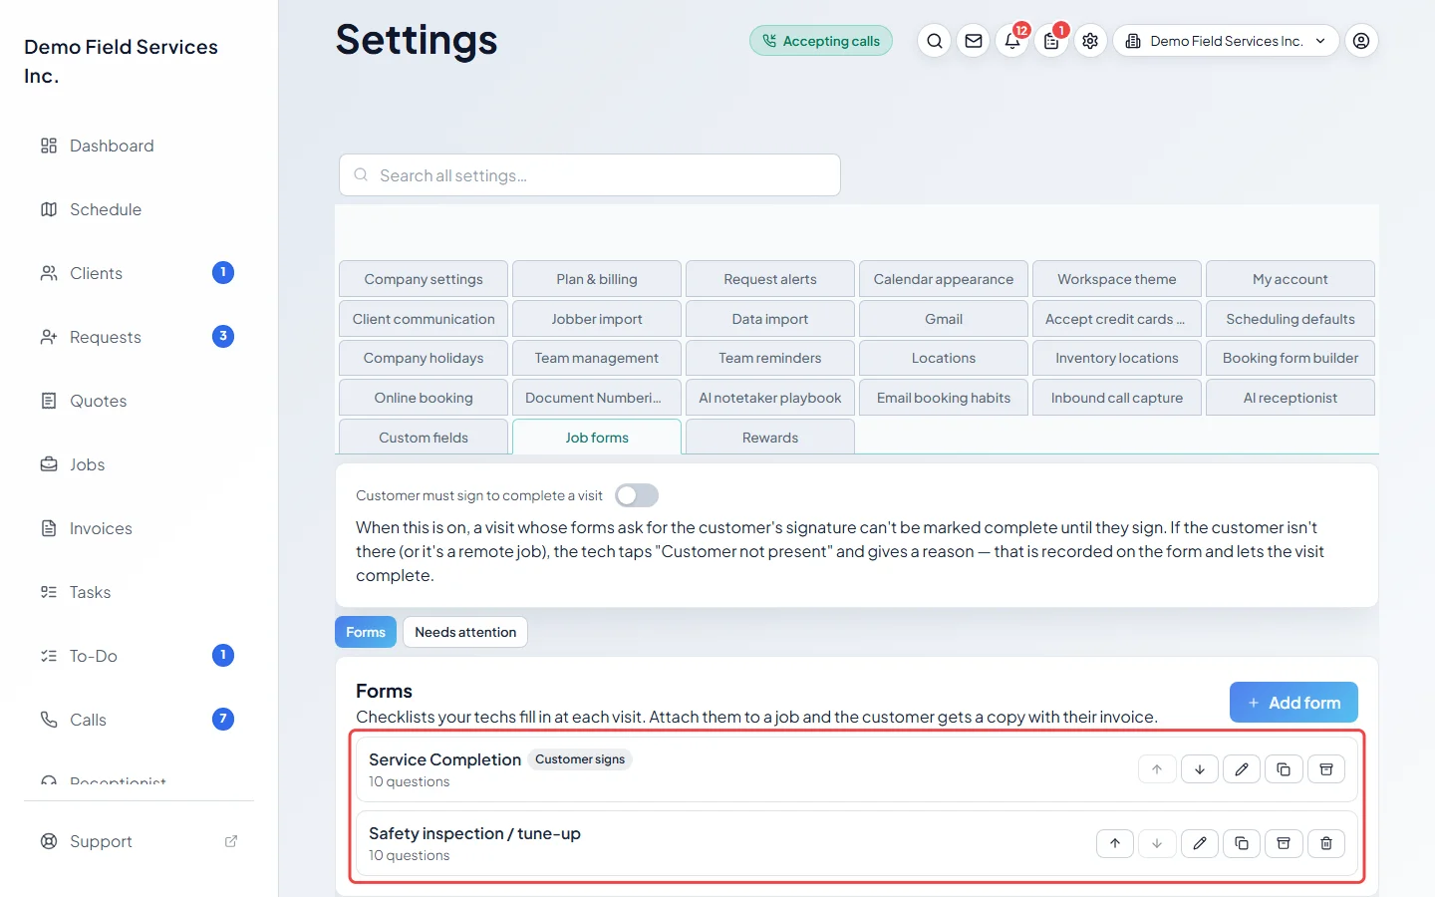Open the Rewards settings tab

(770, 438)
